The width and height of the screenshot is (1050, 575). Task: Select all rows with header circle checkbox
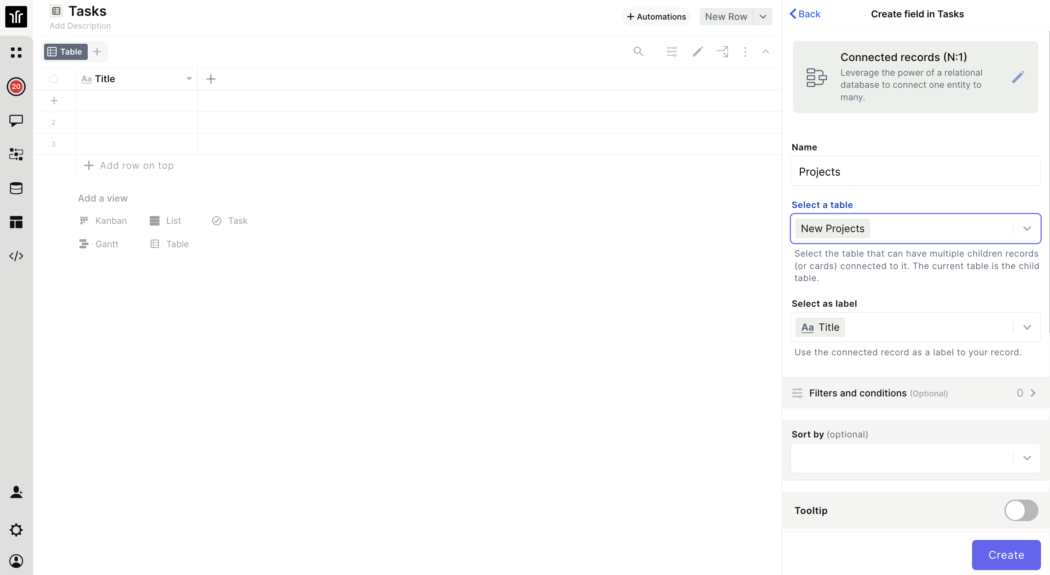tap(53, 79)
